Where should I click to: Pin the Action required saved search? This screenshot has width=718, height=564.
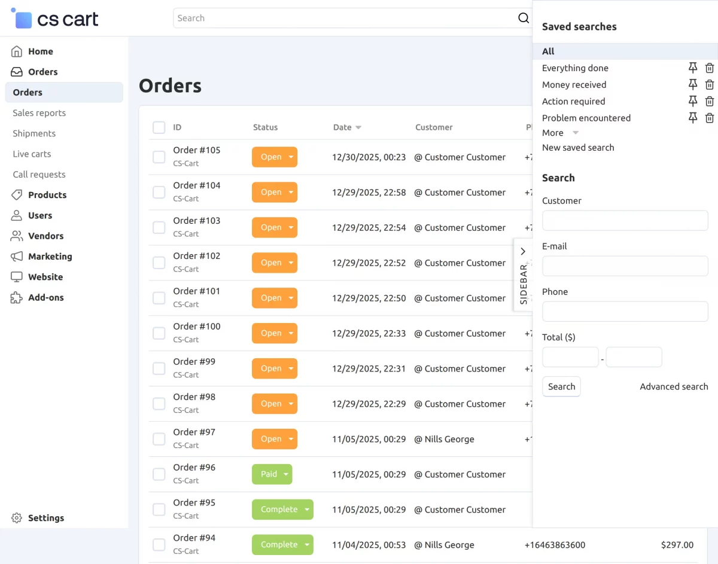tap(693, 102)
